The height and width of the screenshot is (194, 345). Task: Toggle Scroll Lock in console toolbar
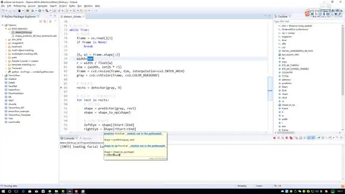click(x=301, y=138)
